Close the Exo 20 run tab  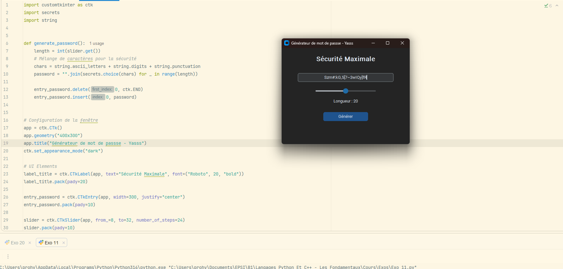(x=30, y=243)
